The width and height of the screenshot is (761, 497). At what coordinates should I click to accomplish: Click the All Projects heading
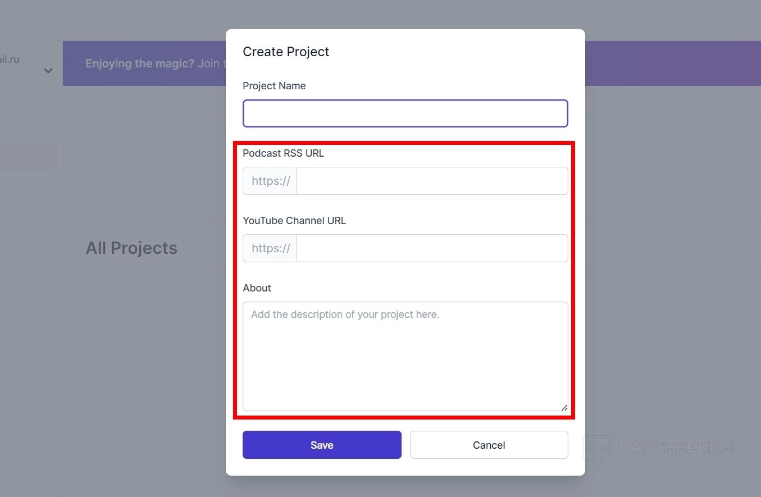pyautogui.click(x=131, y=248)
